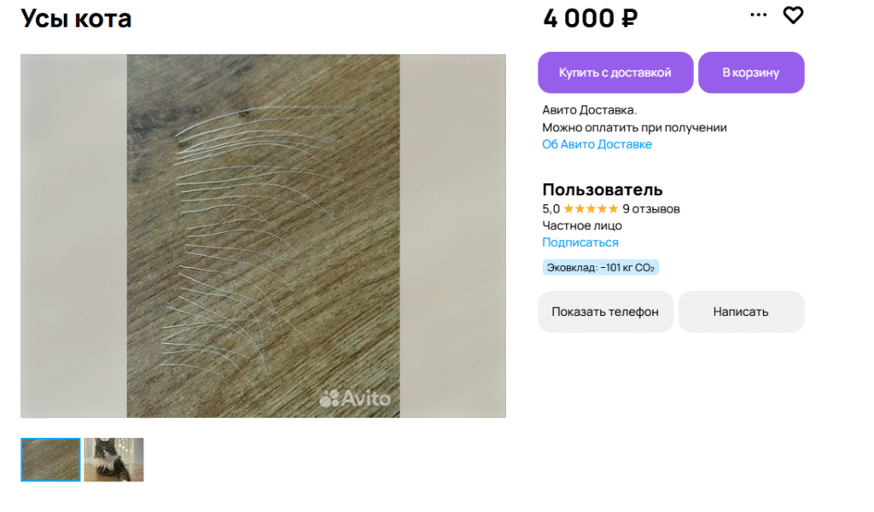Click the blurred right side of photo

(452, 236)
